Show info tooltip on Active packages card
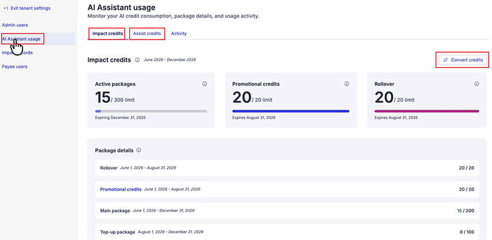Image resolution: width=492 pixels, height=240 pixels. [204, 84]
